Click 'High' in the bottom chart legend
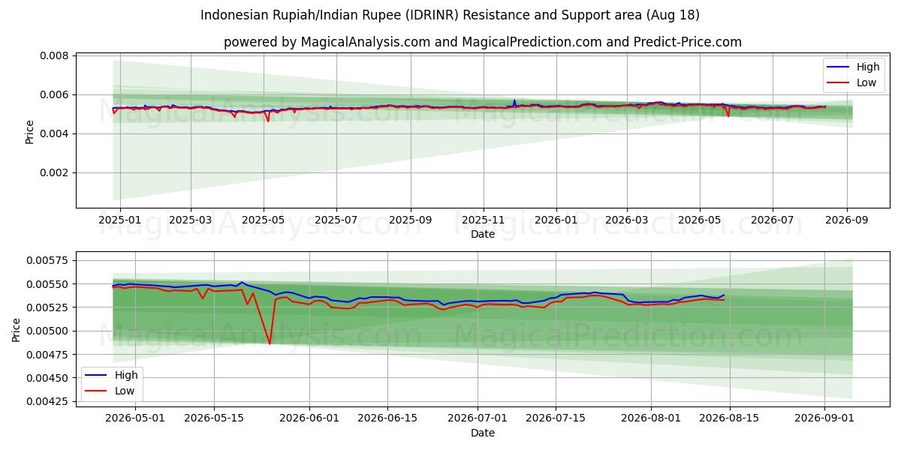This screenshot has height=450, width=901. coord(126,375)
